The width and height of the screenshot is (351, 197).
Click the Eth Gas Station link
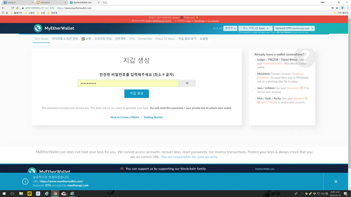click(x=284, y=32)
